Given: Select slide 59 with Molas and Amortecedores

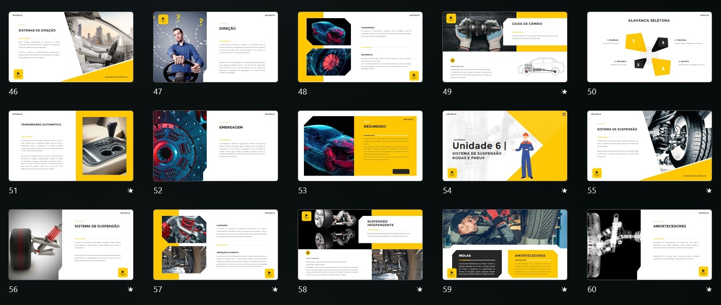Looking at the screenshot, I should coord(505,245).
